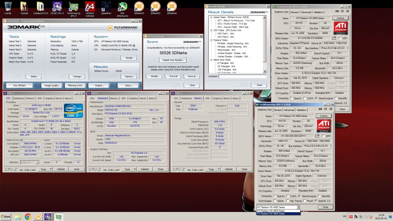
Task: Launch the 3DMark03 desktop shortcut
Action: click(139, 7)
